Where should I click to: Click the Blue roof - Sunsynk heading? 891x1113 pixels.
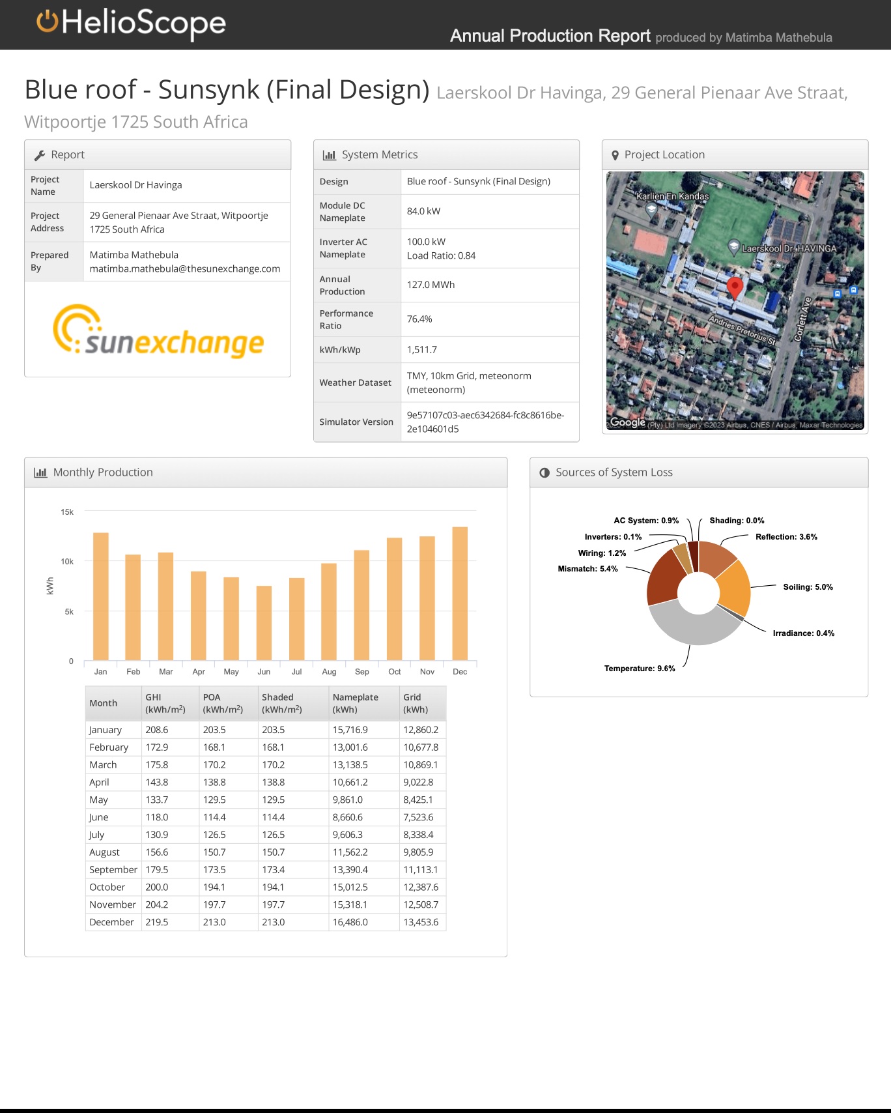pyautogui.click(x=227, y=90)
